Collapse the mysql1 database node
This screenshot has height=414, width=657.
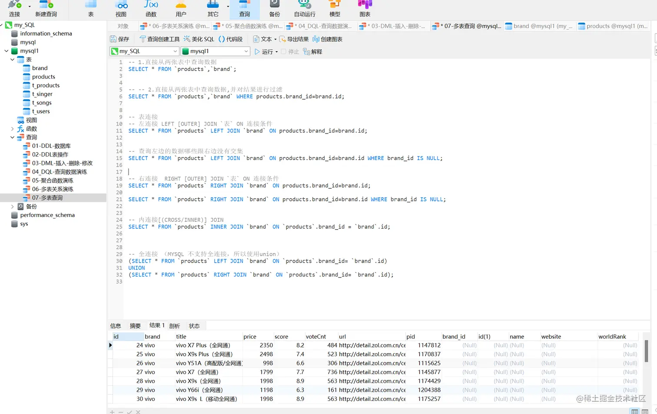tap(6, 51)
